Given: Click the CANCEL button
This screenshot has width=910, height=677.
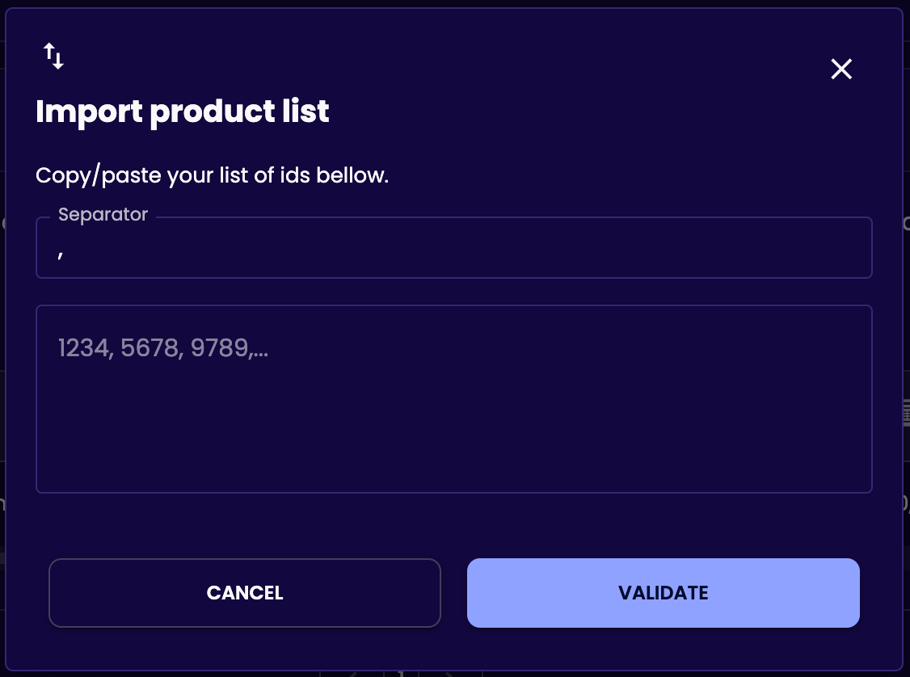Looking at the screenshot, I should click(x=244, y=593).
